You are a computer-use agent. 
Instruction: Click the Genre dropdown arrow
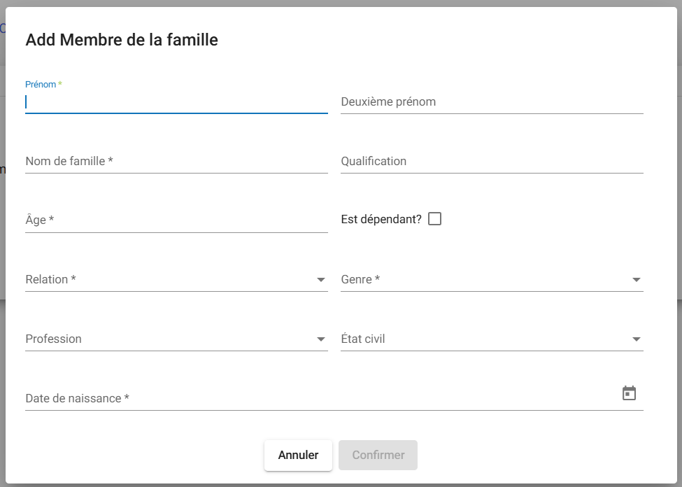coord(637,280)
